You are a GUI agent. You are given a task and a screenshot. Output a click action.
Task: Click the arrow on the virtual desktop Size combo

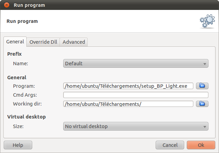pos(205,127)
